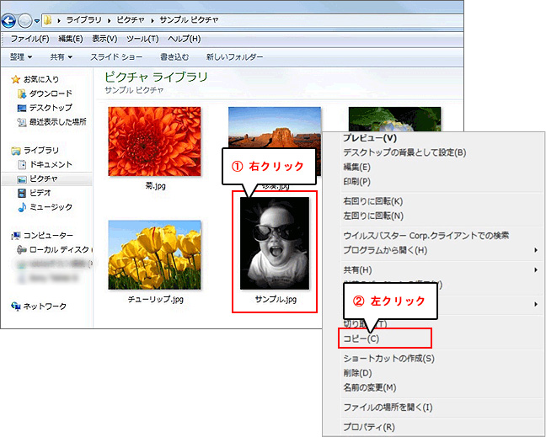Open the 整理 dropdown in the toolbar
This screenshot has width=546, height=437.
click(x=21, y=57)
